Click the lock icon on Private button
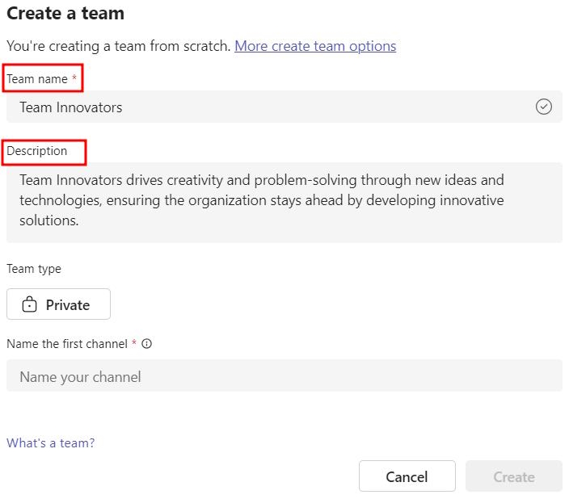This screenshot has height=499, width=569. 30,304
